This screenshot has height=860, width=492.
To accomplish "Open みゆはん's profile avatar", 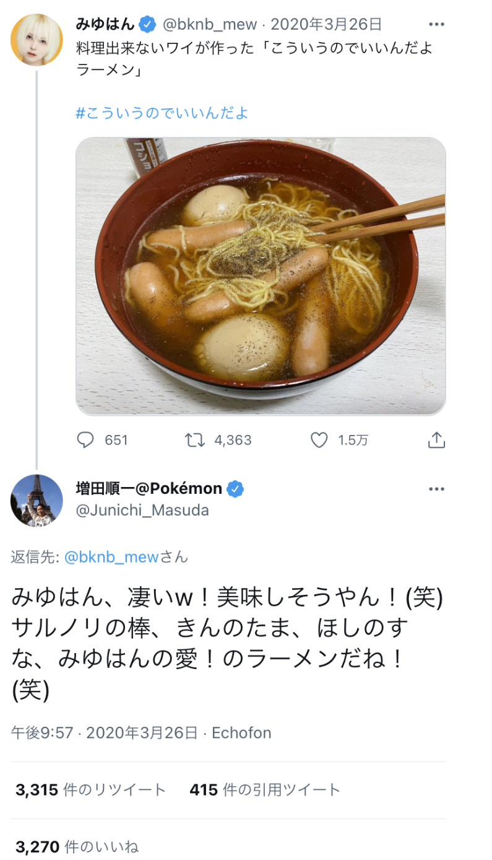I will tap(37, 39).
